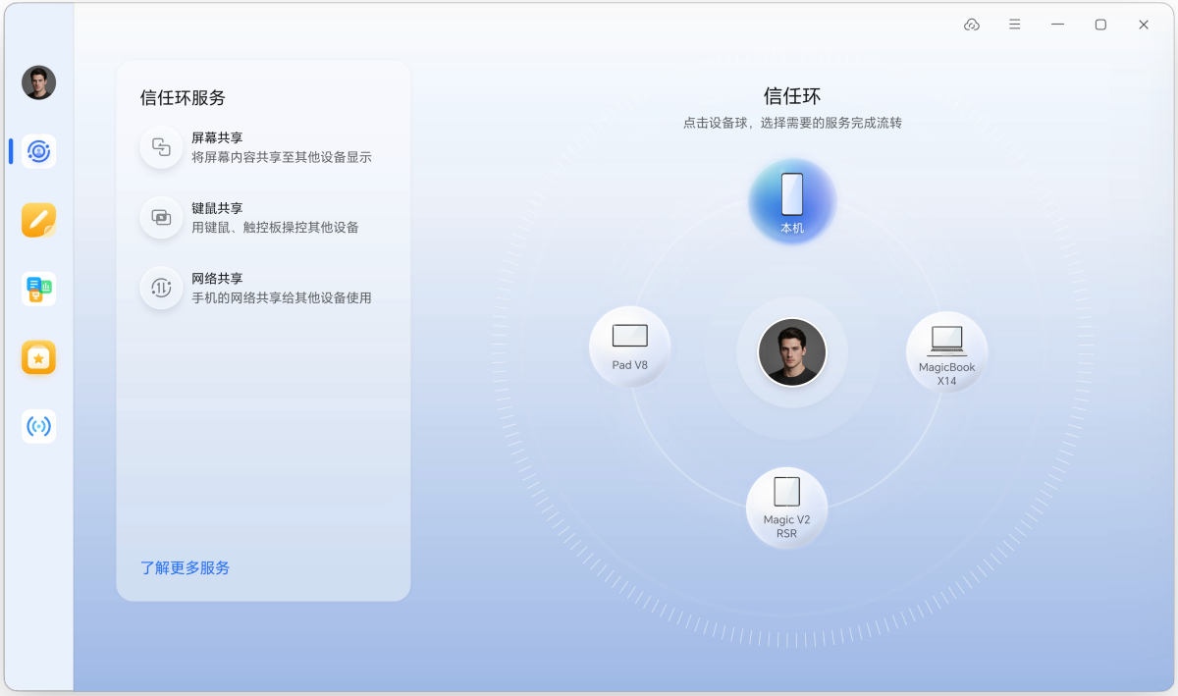Maximize the window

pos(1100,25)
